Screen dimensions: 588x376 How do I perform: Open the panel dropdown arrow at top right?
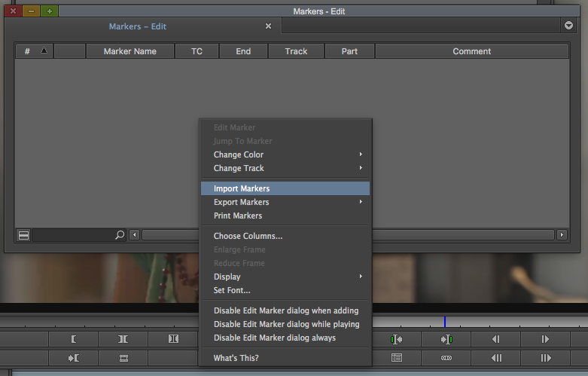(x=568, y=26)
